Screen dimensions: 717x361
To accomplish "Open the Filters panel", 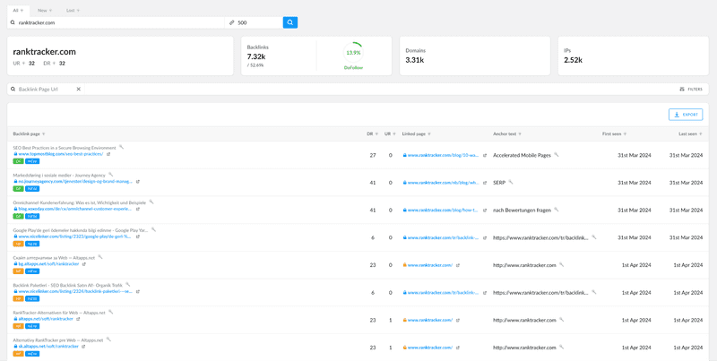I will [x=691, y=89].
